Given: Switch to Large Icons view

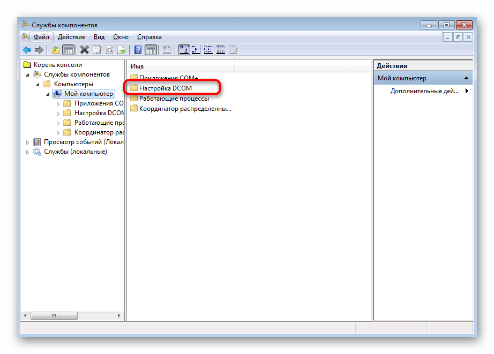Looking at the screenshot, I should (x=183, y=50).
